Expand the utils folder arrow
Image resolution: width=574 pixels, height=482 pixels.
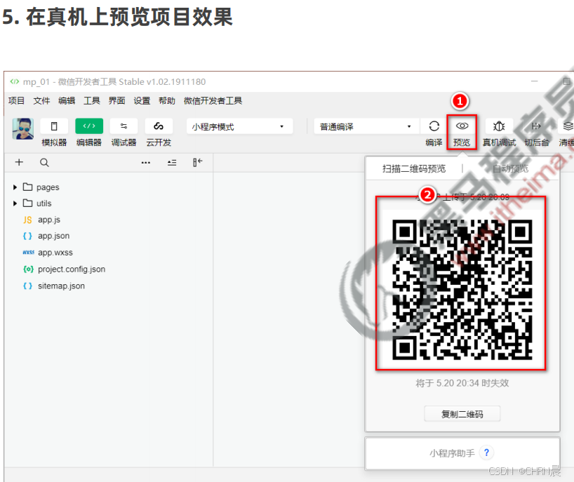click(x=15, y=203)
